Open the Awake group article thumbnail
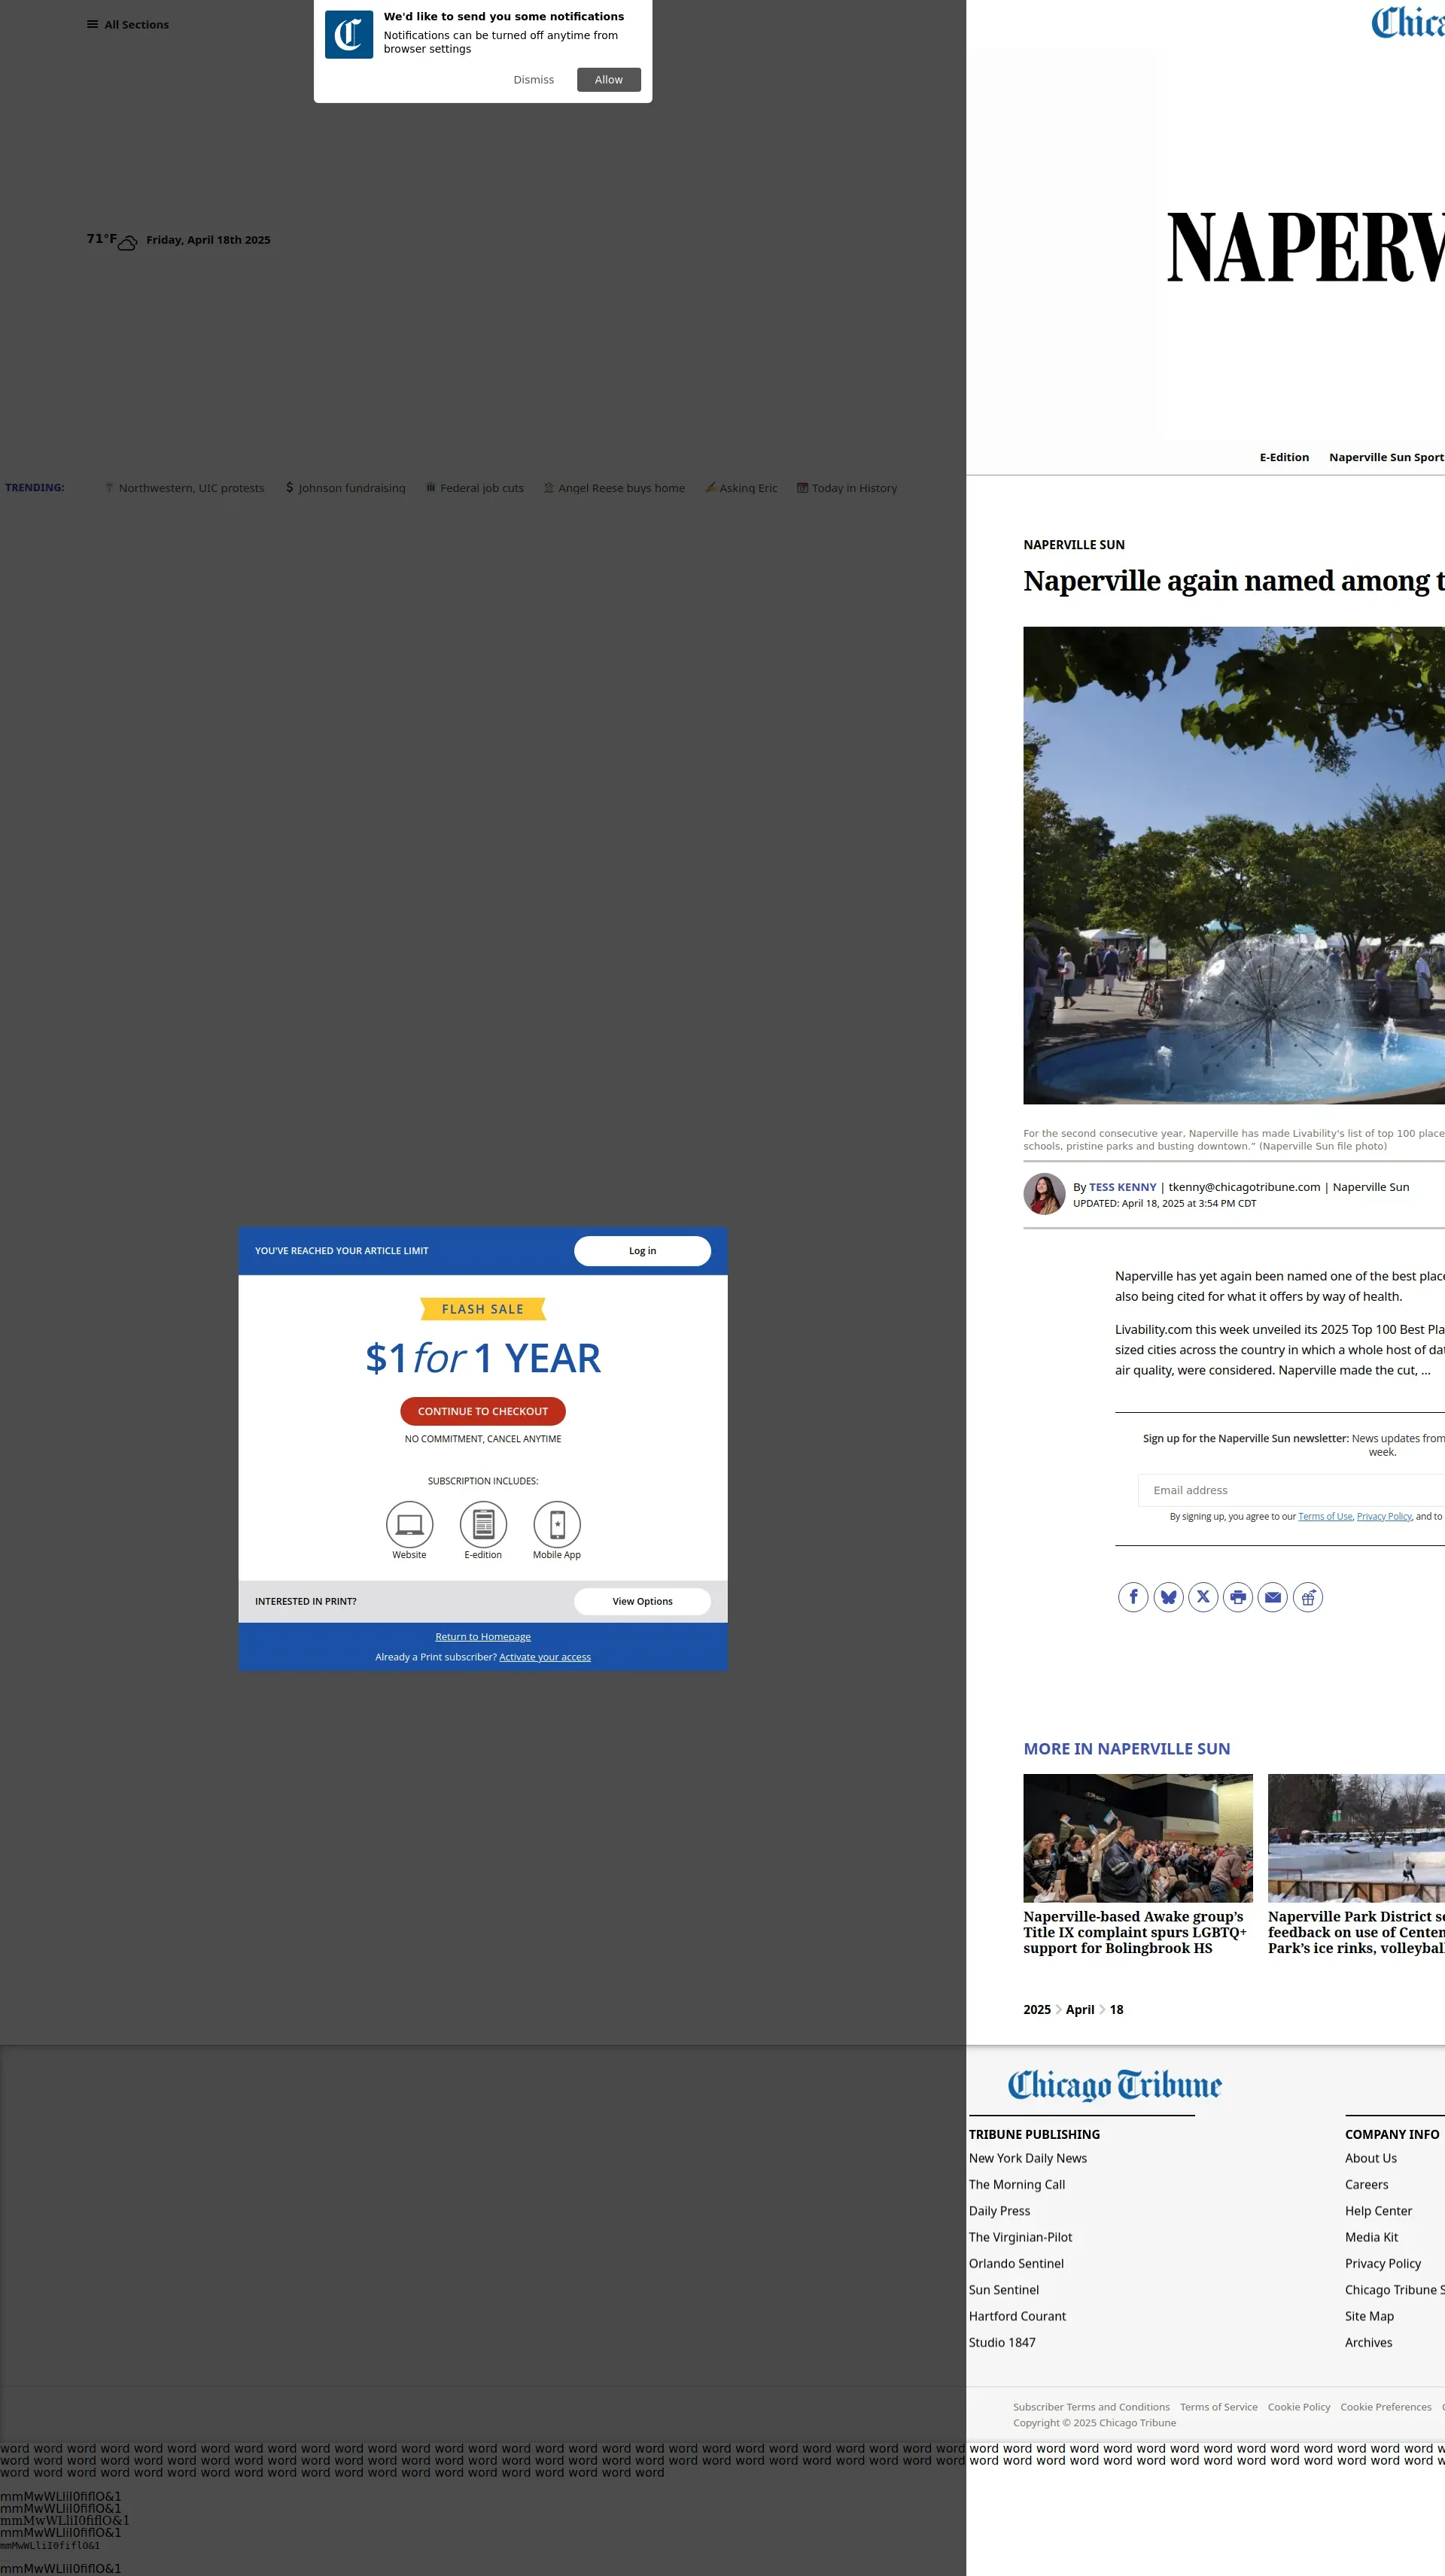This screenshot has width=1445, height=2576. (1138, 1838)
